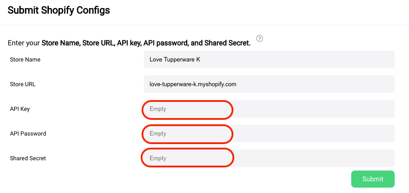Click the 'Enter your' instruction text
The height and width of the screenshot is (193, 409).
(x=24, y=43)
